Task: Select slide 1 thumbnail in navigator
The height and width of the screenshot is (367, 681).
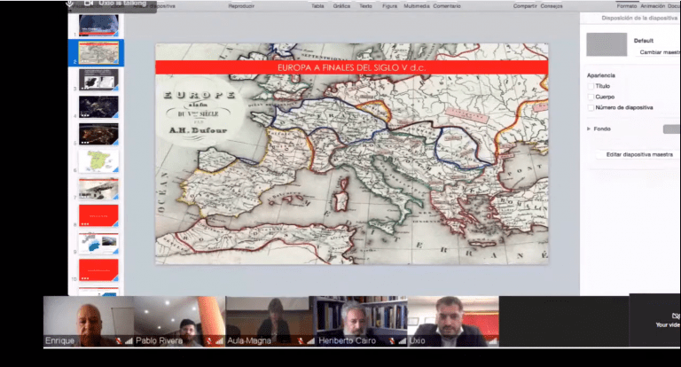Action: click(98, 25)
